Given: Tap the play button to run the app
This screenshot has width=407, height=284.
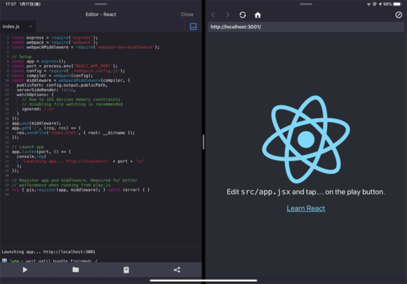Looking at the screenshot, I should point(25,270).
